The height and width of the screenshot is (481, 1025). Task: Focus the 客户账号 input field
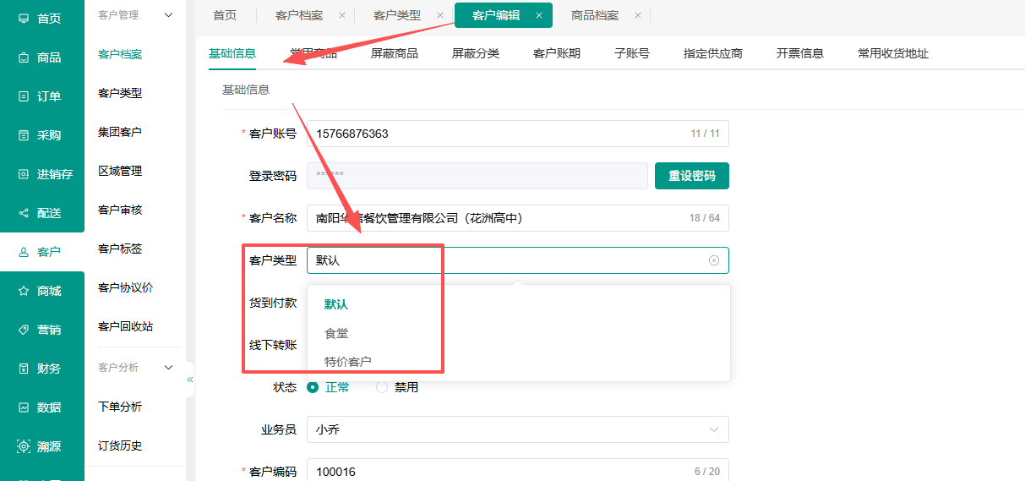tap(517, 134)
